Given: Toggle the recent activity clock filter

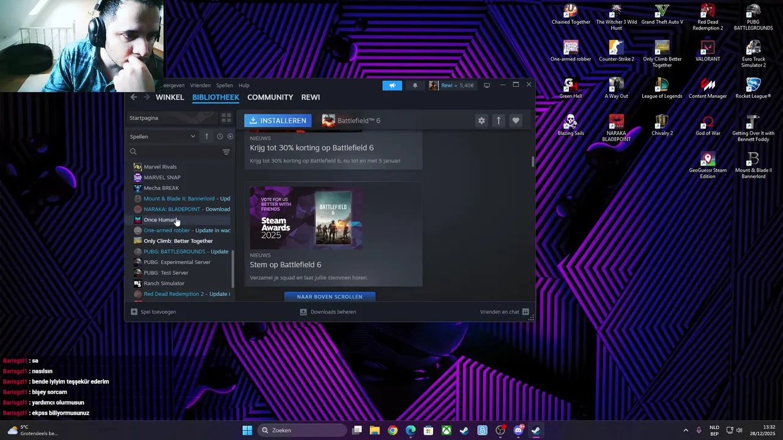Looking at the screenshot, I should click(x=220, y=136).
